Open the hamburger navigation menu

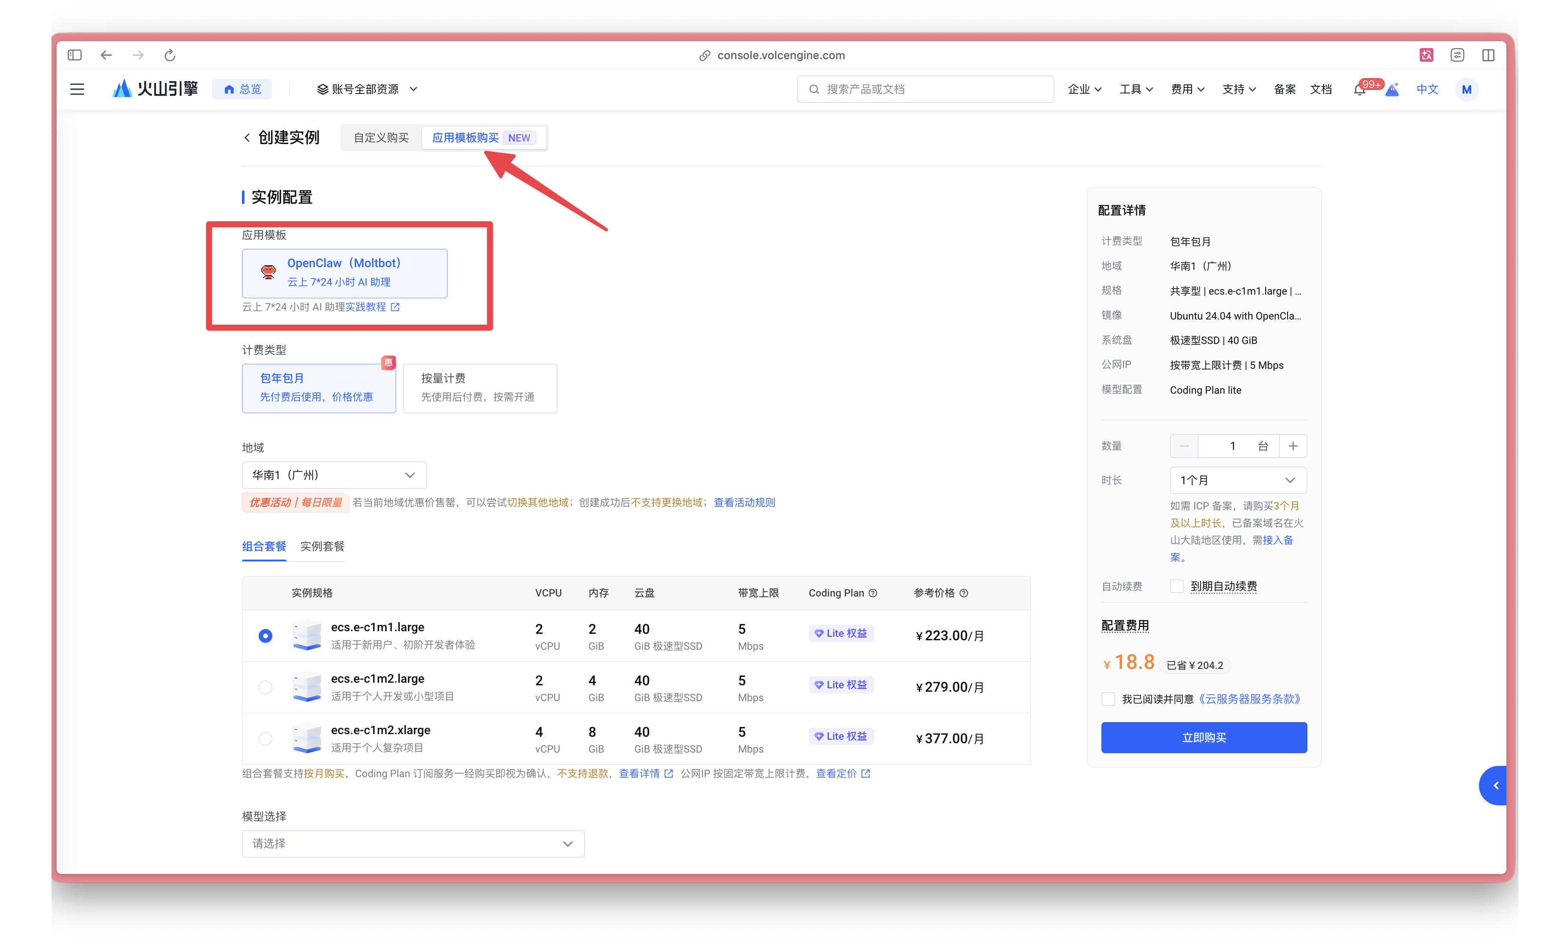click(77, 89)
